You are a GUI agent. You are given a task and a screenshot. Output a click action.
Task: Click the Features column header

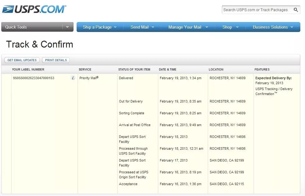(262, 69)
